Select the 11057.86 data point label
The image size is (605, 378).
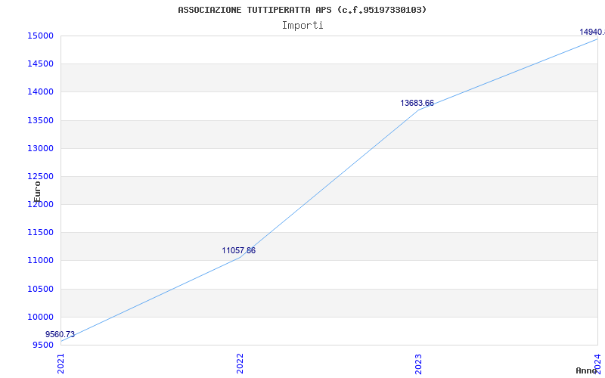pyautogui.click(x=238, y=250)
